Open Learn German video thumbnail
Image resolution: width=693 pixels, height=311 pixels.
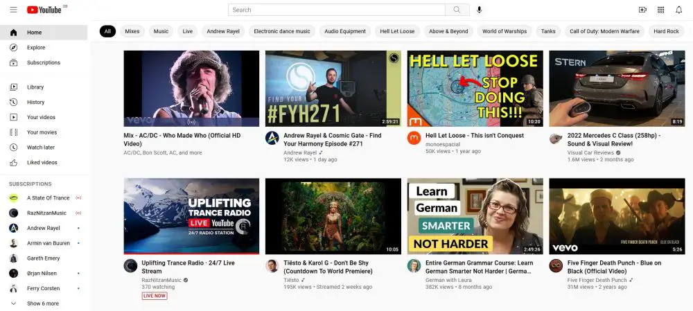pos(475,216)
